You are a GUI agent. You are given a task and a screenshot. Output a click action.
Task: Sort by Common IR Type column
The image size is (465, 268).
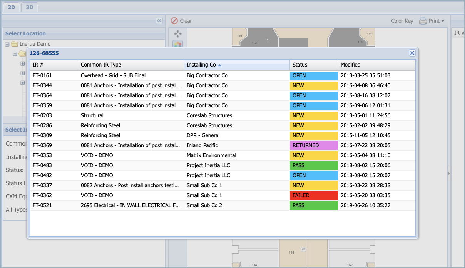coord(131,65)
